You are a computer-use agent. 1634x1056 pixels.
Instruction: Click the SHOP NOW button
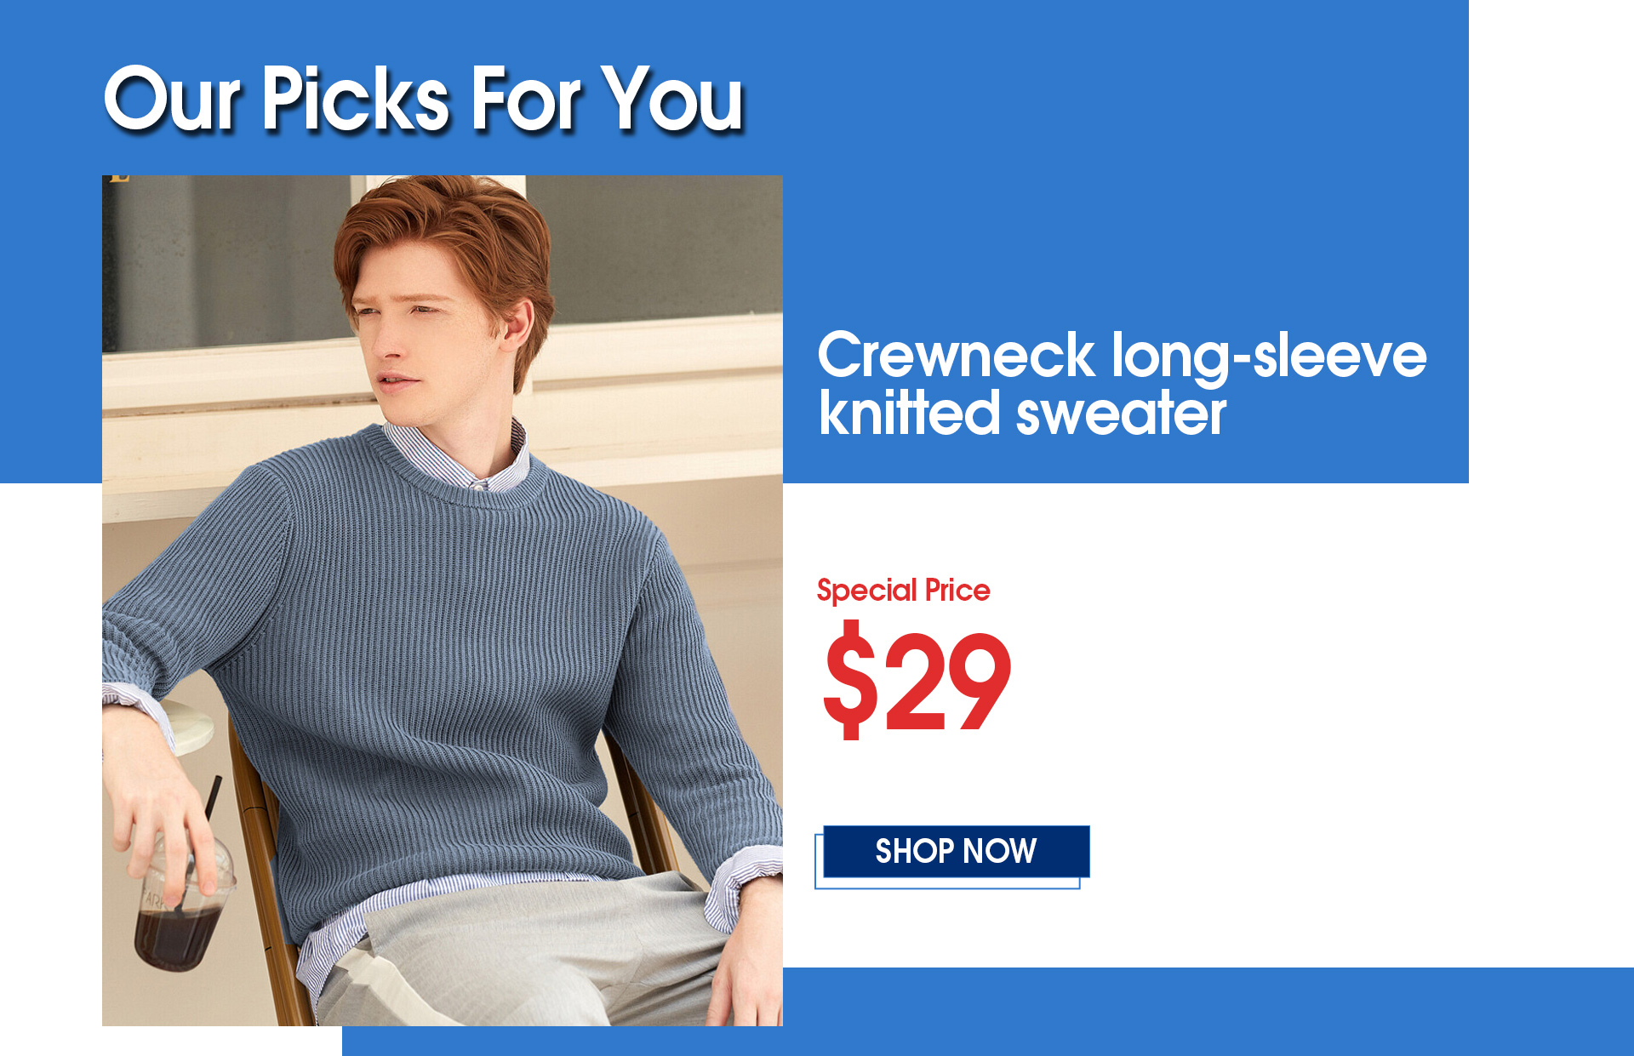(956, 851)
